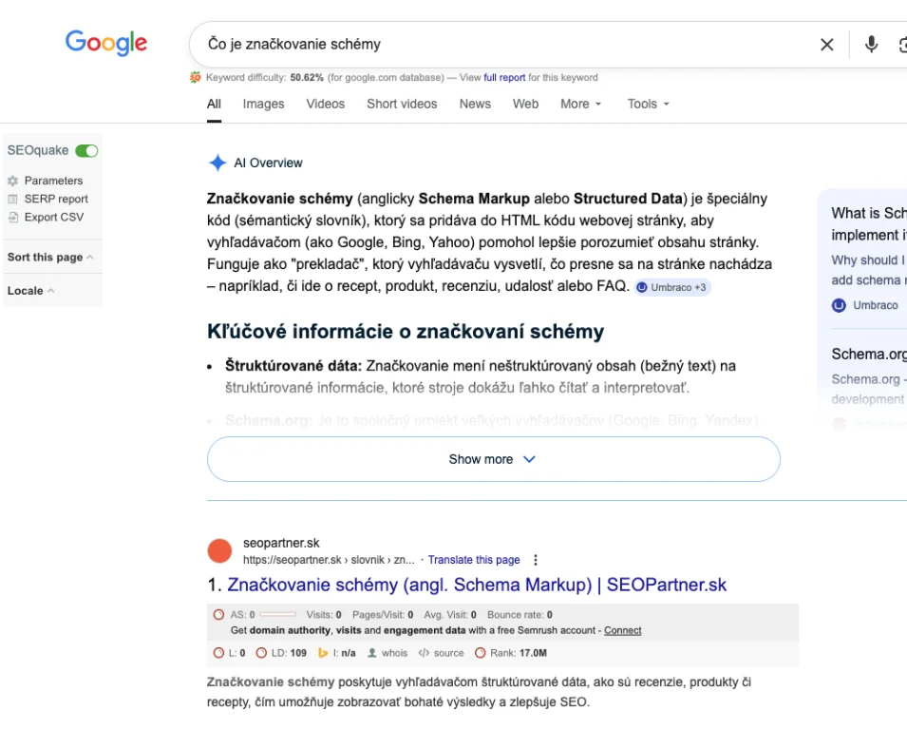This screenshot has height=730, width=907.
Task: Switch to the News tab
Action: pos(475,104)
